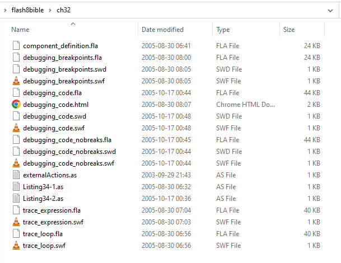
Task: Go to flash8bible folder in breadcrumb
Action: click(27, 10)
